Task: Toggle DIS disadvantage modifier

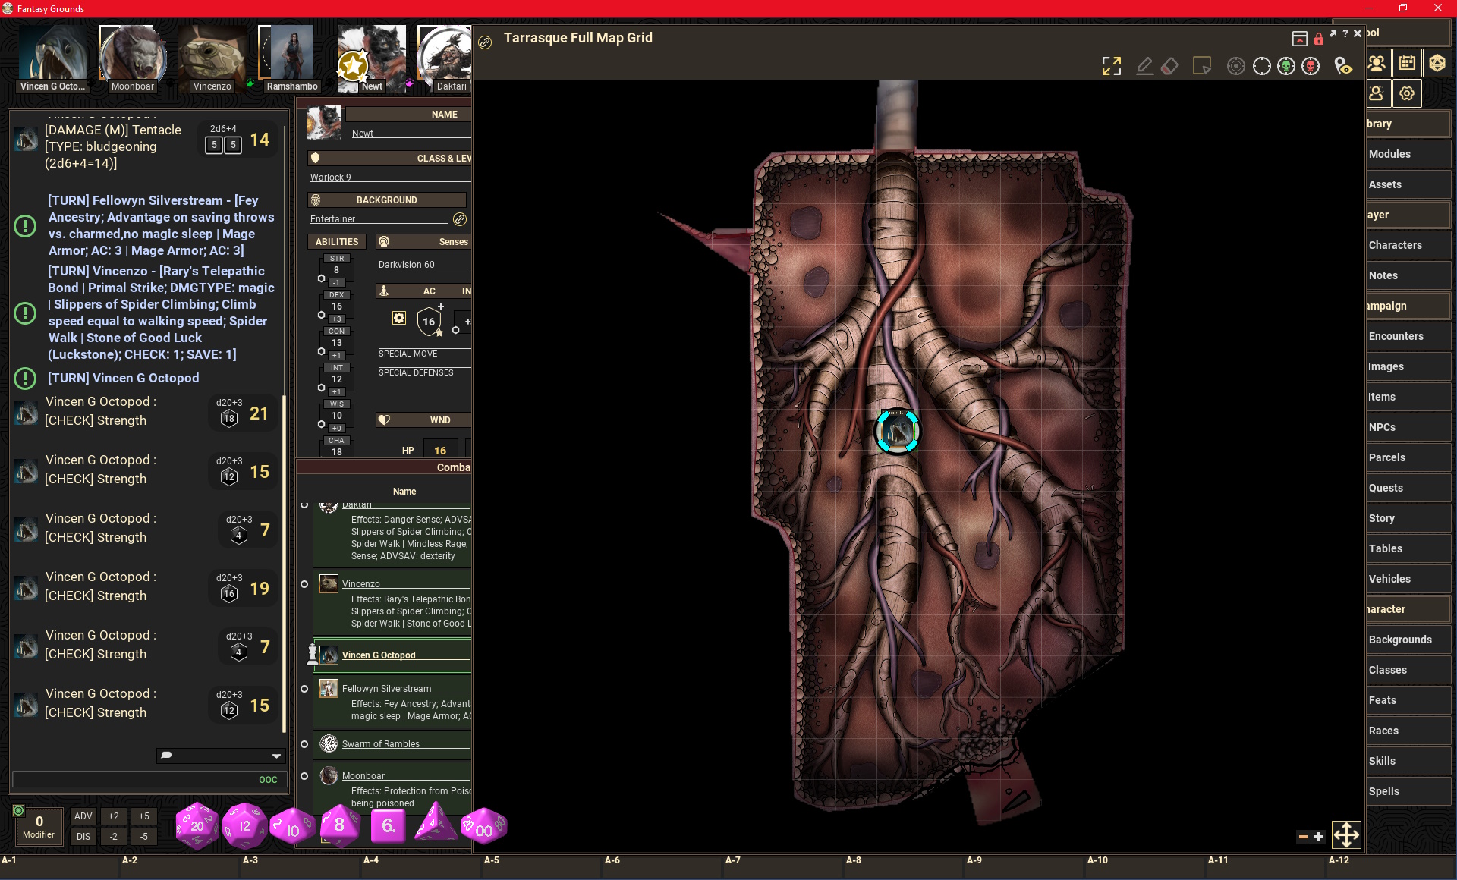Action: tap(83, 837)
